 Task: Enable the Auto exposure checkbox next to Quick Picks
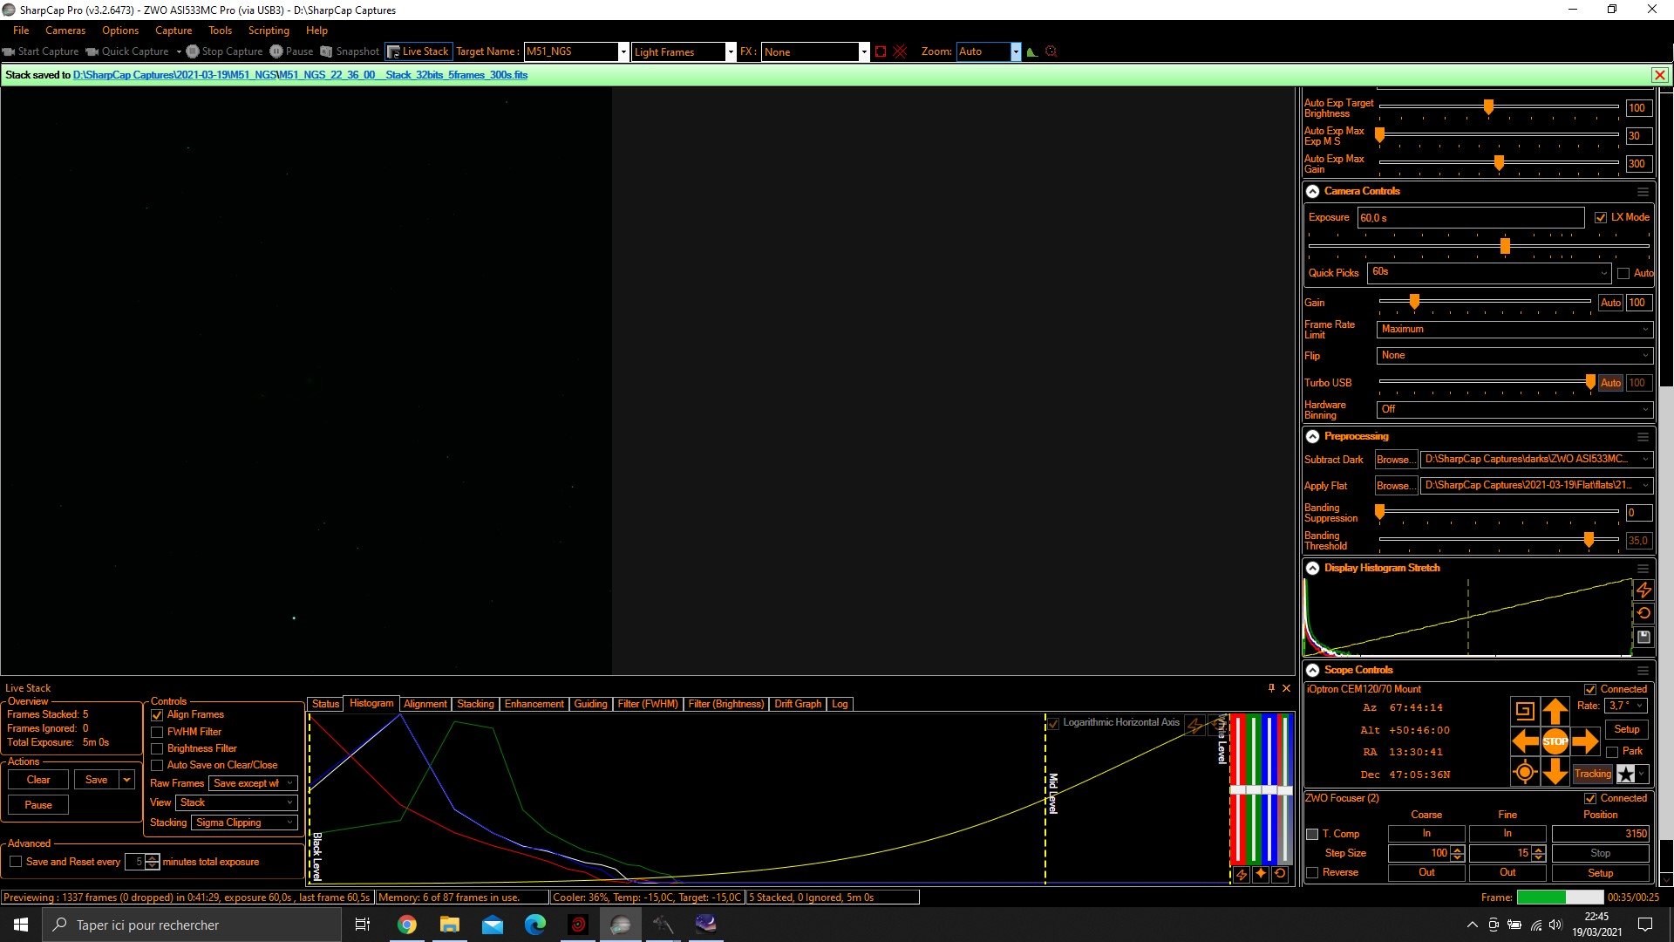pyautogui.click(x=1623, y=273)
